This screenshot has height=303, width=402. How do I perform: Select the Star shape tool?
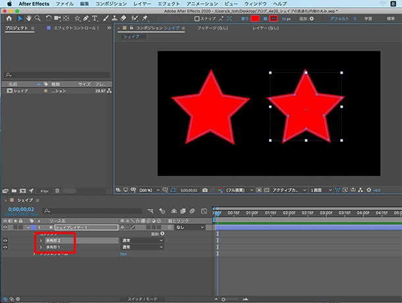77,18
